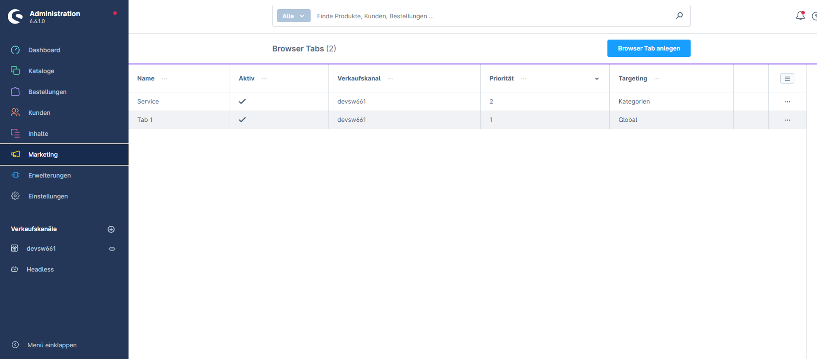Click the Service name cell
Image resolution: width=817 pixels, height=359 pixels.
tap(179, 101)
